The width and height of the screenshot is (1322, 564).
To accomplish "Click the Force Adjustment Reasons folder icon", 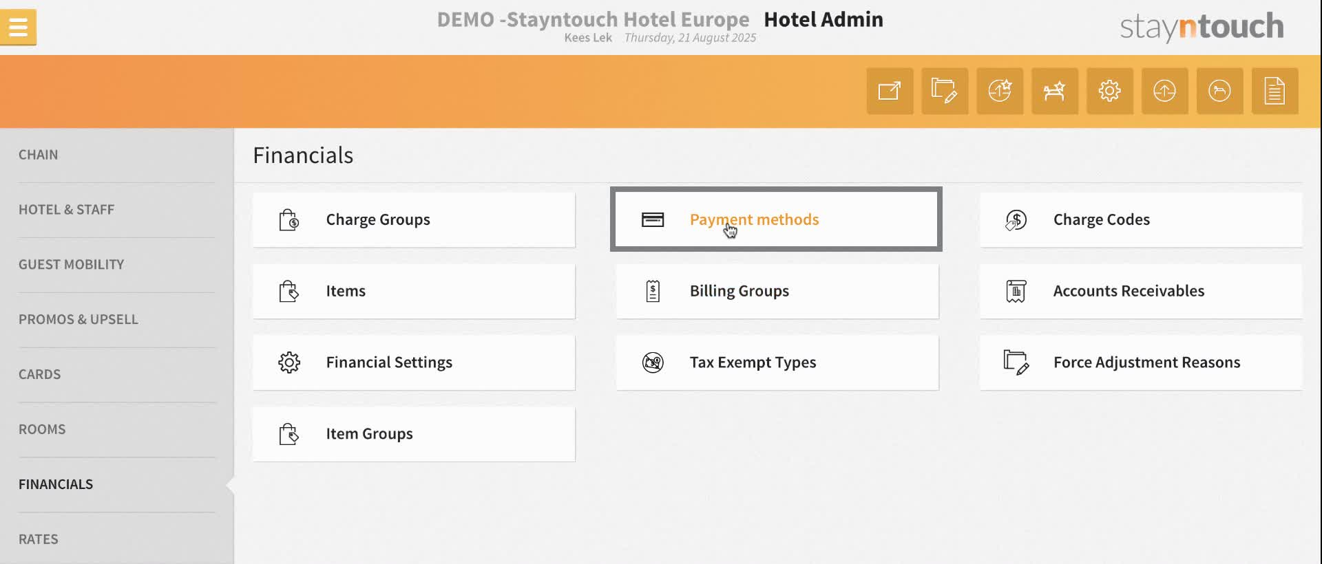I will 1016,362.
